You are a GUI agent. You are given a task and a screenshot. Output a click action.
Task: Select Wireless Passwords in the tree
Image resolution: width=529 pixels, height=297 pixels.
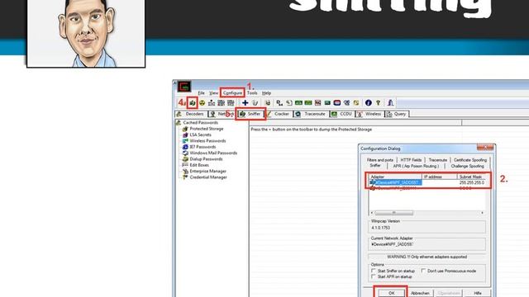click(207, 141)
